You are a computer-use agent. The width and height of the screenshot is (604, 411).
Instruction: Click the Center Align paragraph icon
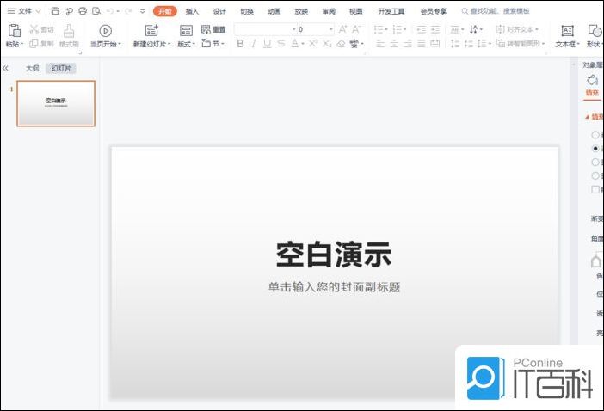(x=394, y=44)
